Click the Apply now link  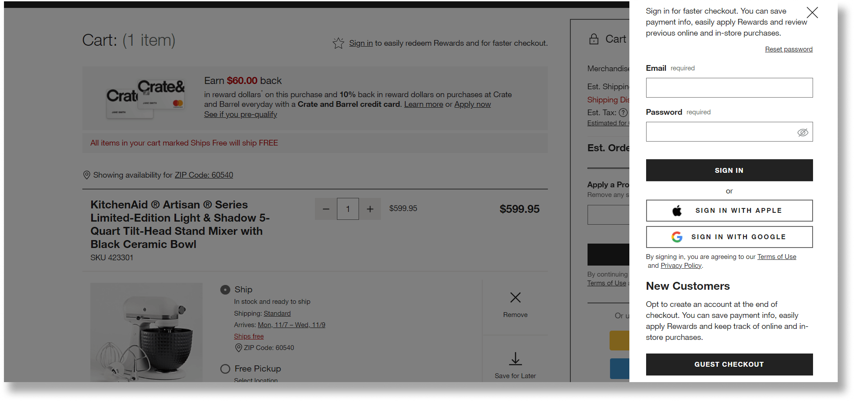(473, 104)
